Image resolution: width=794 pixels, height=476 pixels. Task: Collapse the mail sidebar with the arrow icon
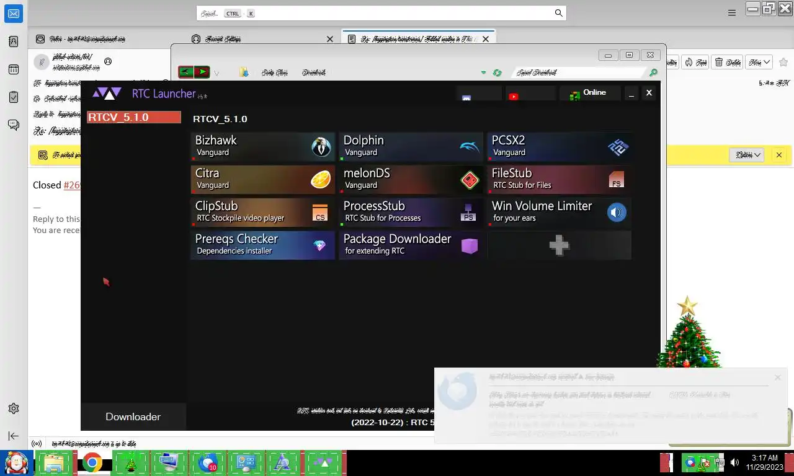tap(14, 436)
